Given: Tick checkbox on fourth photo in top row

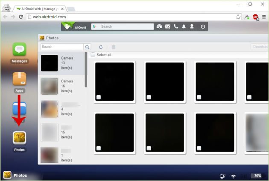Looking at the screenshot, I should pos(249,97).
